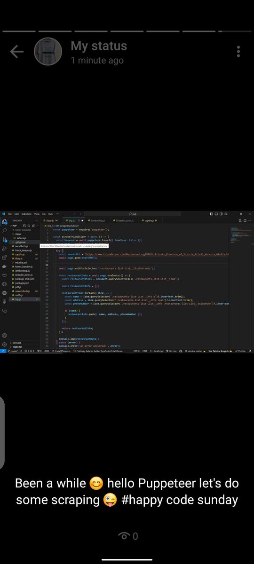Open the Selection menu in VS Code
Viewport: 254px width, 564px height.
pos(26,214)
